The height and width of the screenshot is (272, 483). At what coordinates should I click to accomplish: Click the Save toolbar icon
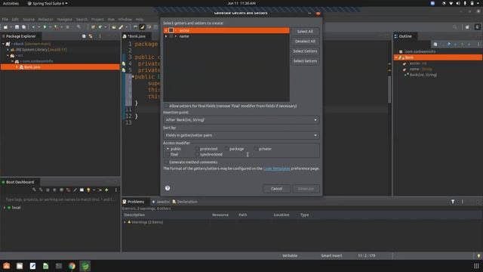[17, 27]
